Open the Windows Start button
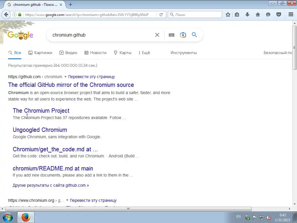 [x=8, y=217]
